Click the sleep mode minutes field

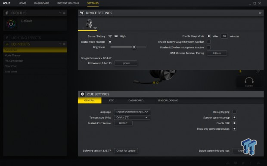tap(224, 36)
